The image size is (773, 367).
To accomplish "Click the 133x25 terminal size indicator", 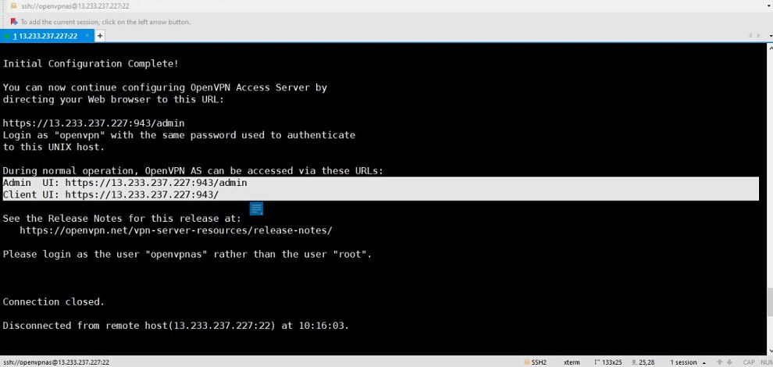I will 608,362.
